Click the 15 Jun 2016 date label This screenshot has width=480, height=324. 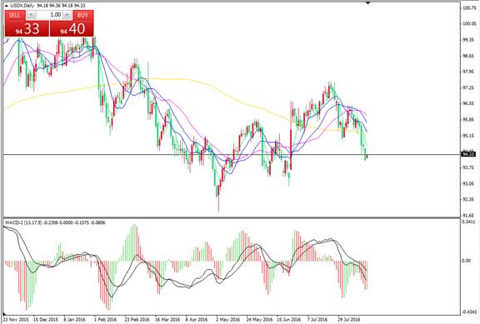pos(289,320)
